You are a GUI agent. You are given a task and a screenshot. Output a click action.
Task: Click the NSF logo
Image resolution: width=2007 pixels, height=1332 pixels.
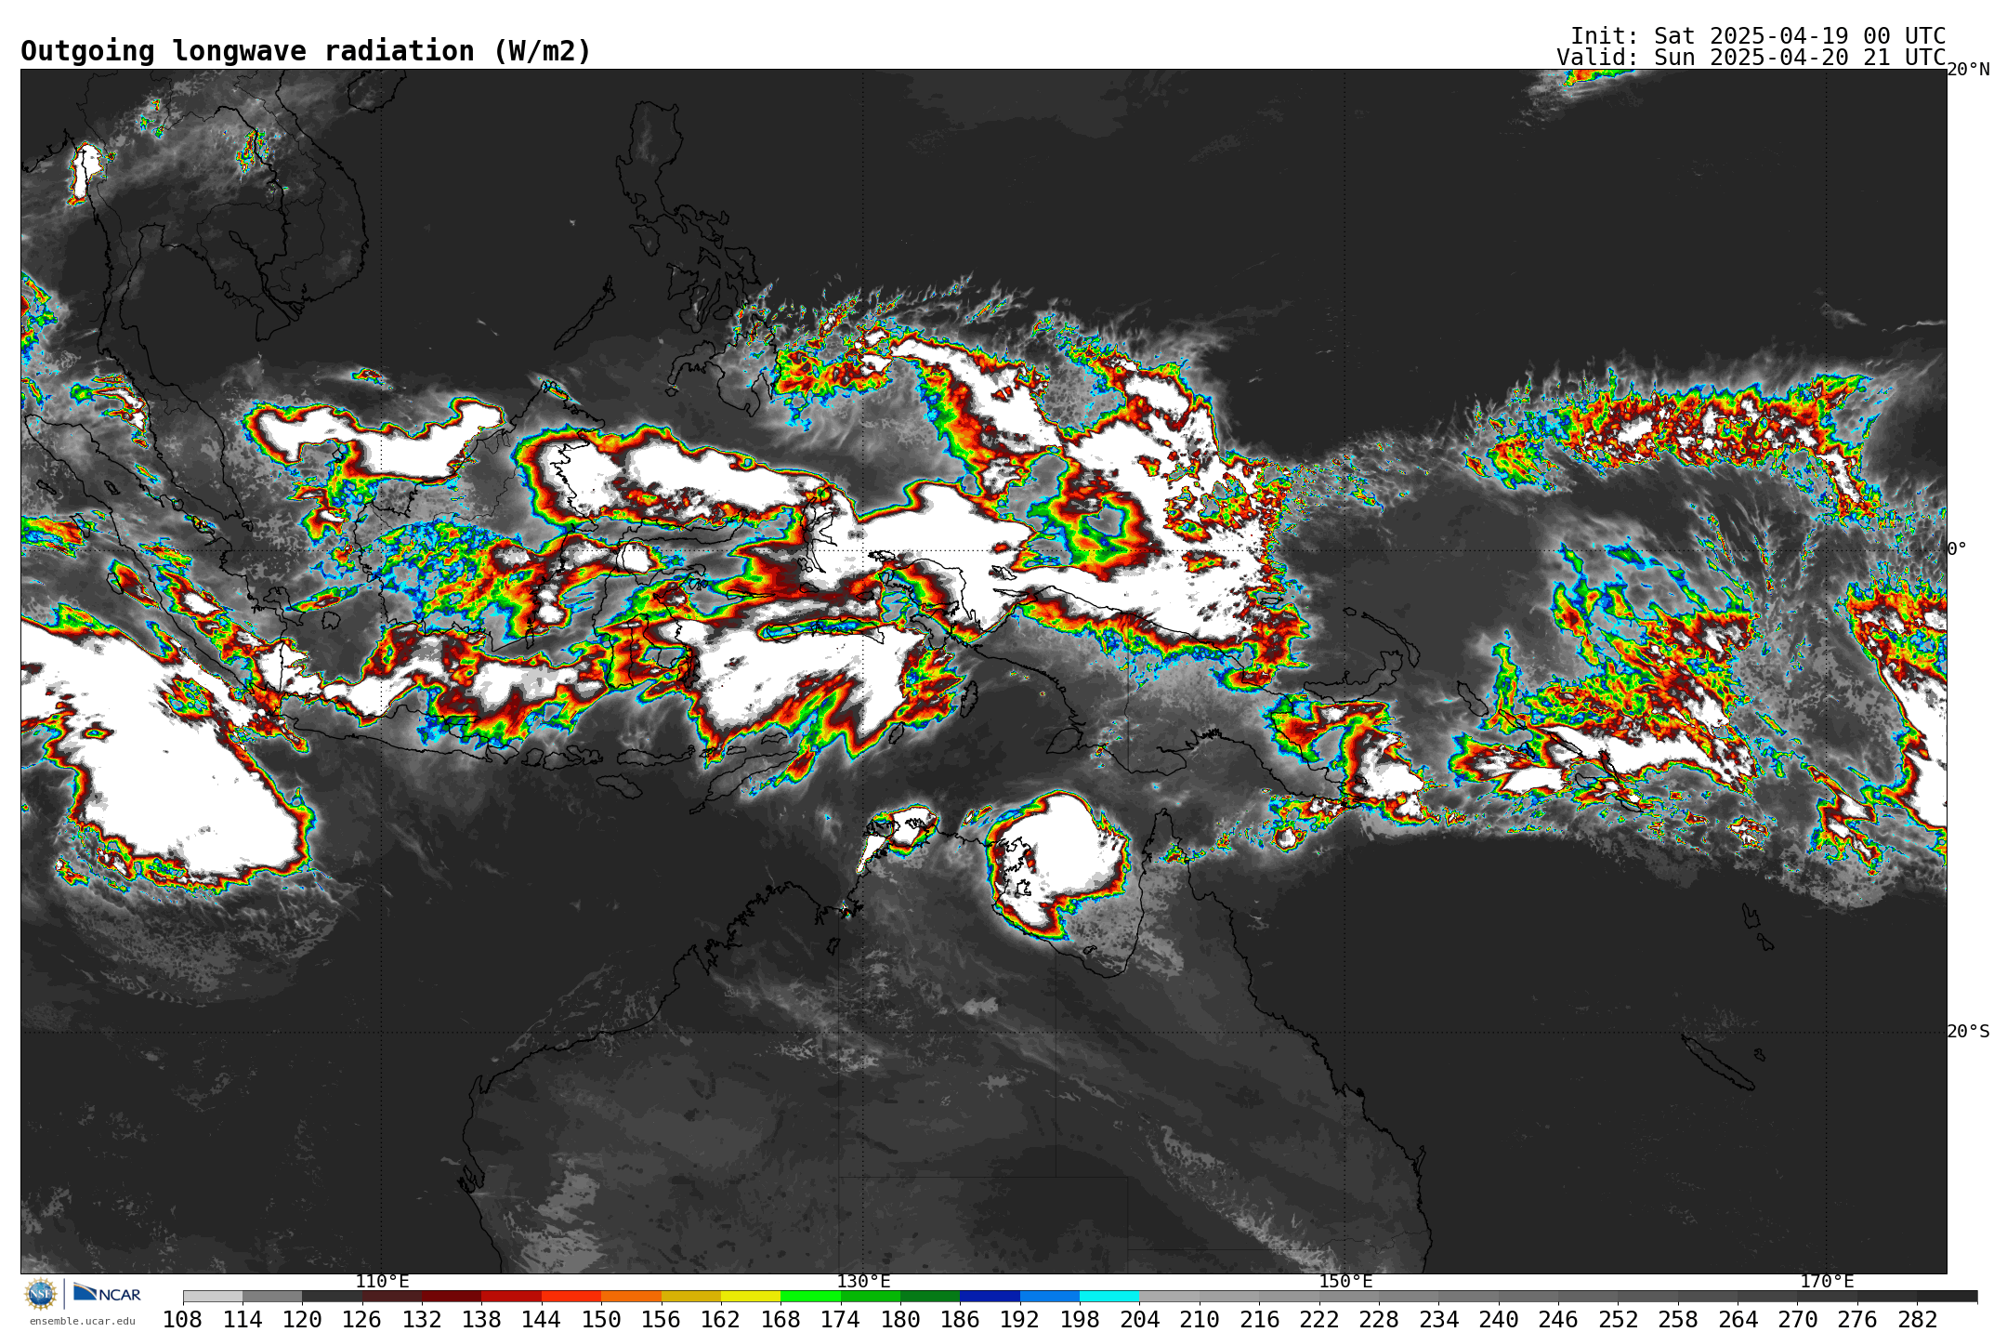(41, 1293)
